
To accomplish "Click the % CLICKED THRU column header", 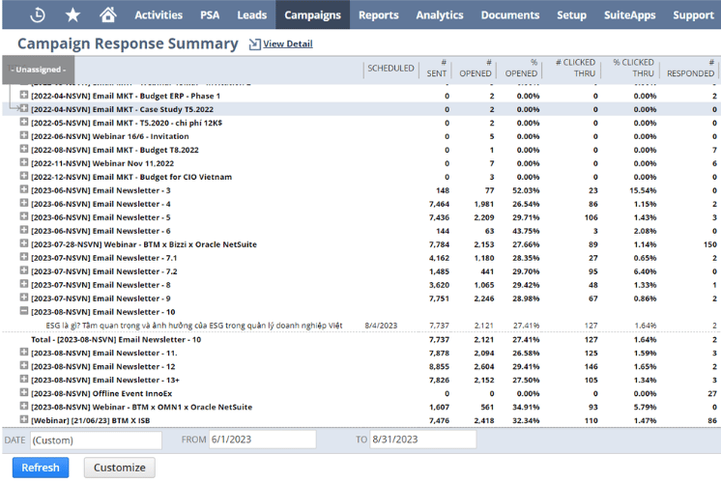I will (633, 68).
